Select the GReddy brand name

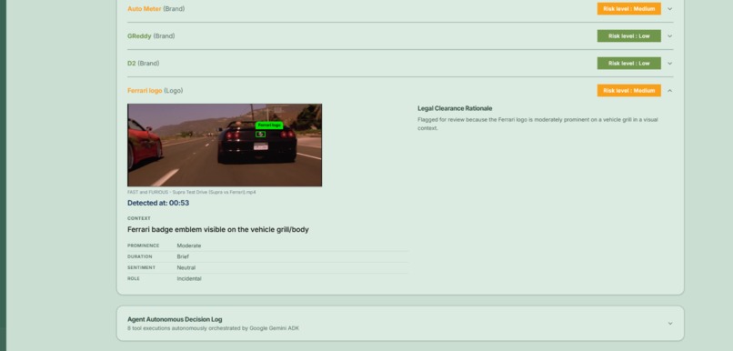139,36
